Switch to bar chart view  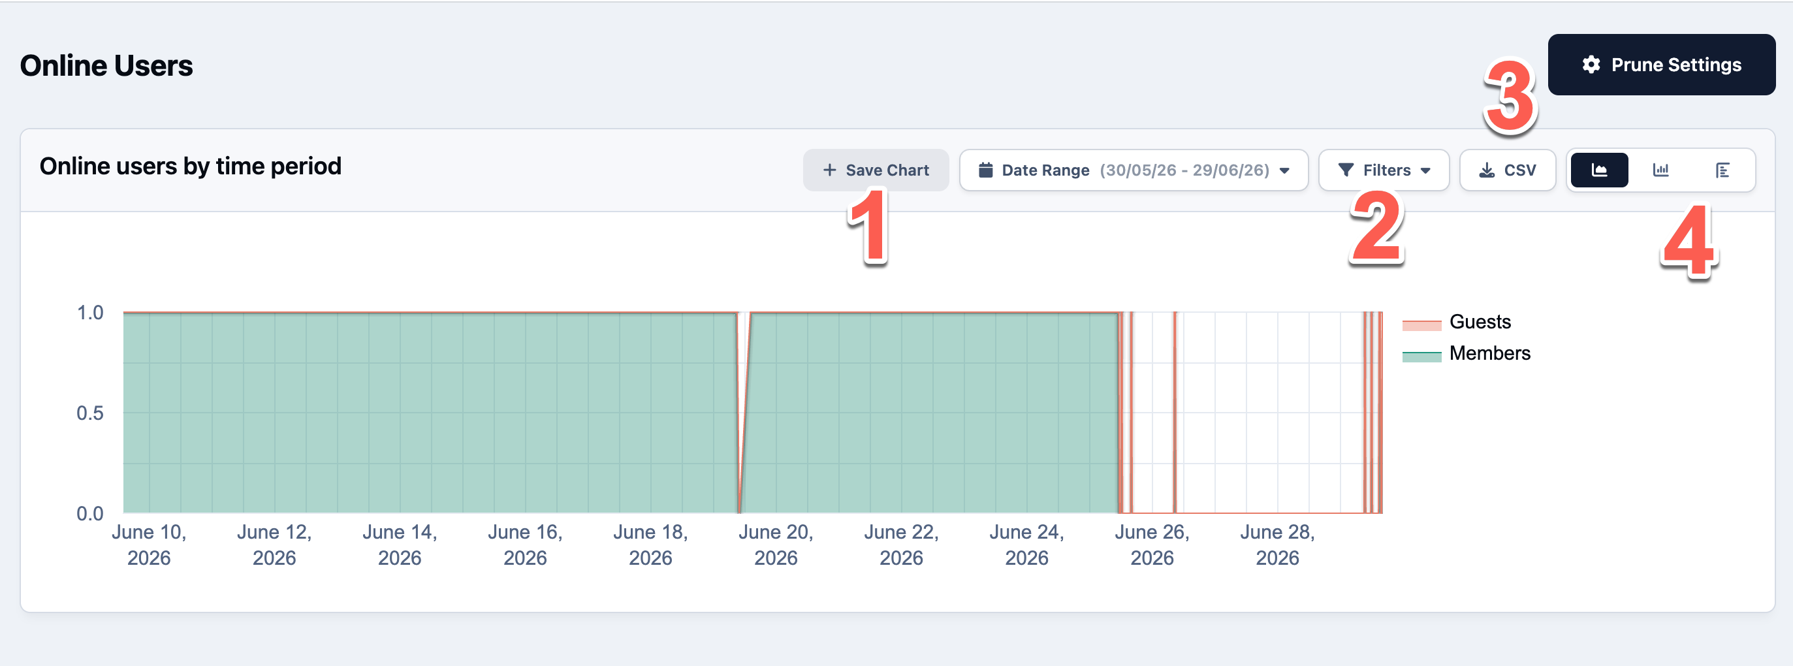[x=1660, y=170]
